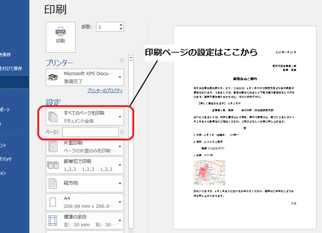Select the ドバック (Feedback) sidebar item
Image resolution: width=322 pixels, height=233 pixels.
tap(6, 159)
